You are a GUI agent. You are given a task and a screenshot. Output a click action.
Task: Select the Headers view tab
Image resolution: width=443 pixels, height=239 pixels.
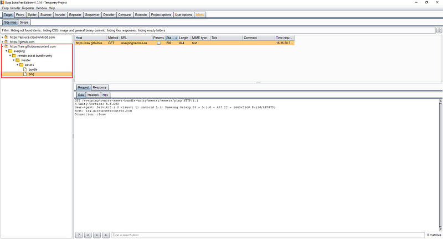(93, 95)
